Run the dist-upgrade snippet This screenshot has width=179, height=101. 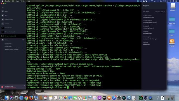(x=150, y=22)
